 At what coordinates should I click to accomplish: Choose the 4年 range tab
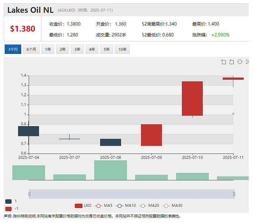click(x=92, y=49)
